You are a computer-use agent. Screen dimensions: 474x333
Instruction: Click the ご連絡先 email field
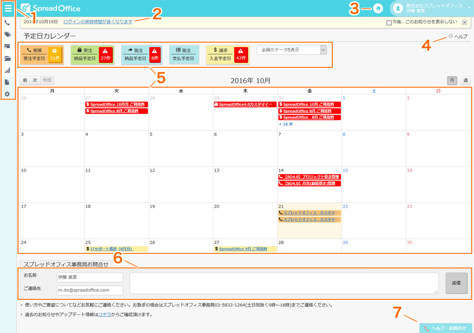coord(90,290)
